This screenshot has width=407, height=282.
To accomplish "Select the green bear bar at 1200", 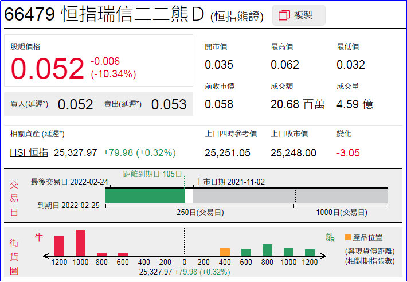I will pos(310,252).
